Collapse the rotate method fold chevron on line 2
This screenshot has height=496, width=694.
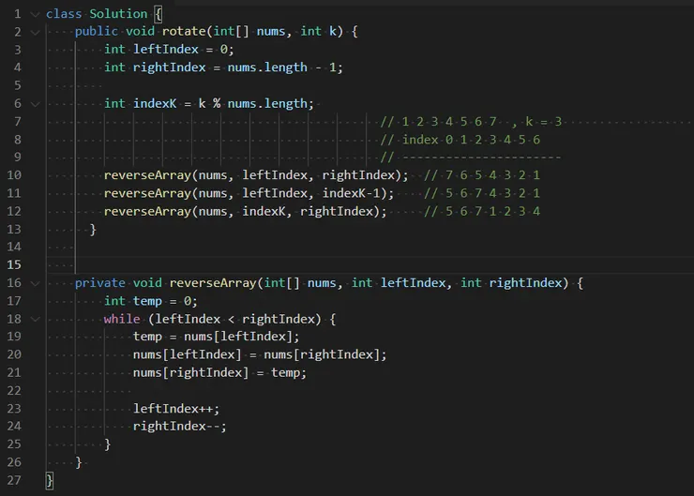[35, 32]
